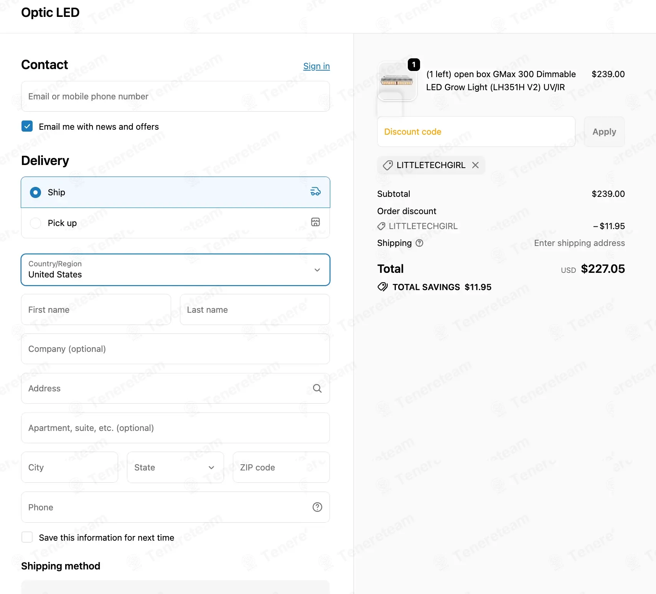Focus the Email or mobile phone number field
Viewport: 656px width, 594px height.
[175, 96]
